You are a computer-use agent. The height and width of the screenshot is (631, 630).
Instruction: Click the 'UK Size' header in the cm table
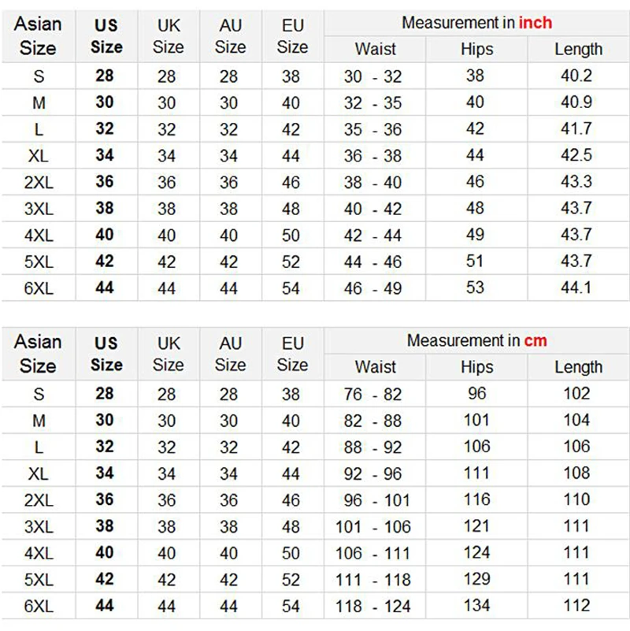pyautogui.click(x=169, y=354)
